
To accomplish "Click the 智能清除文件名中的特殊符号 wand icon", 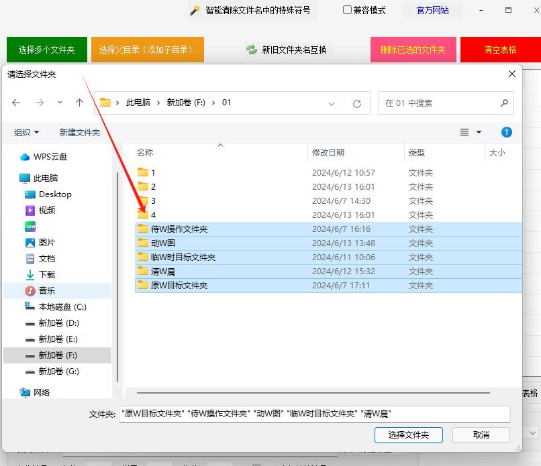I will click(195, 11).
